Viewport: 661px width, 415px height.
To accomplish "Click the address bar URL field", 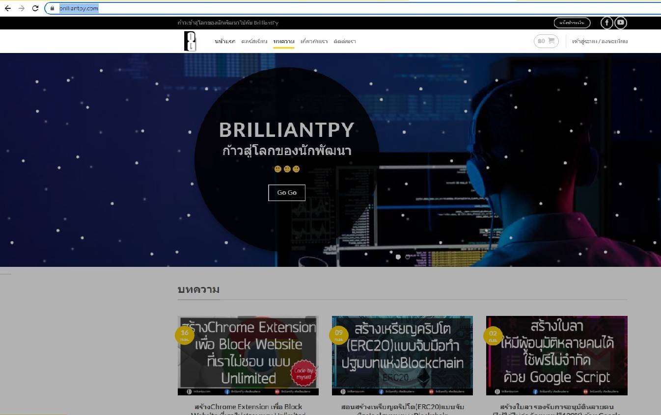I will point(295,8).
